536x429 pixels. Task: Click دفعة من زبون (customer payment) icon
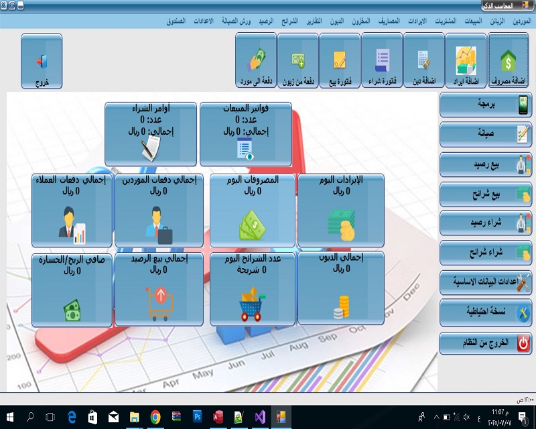click(298, 62)
